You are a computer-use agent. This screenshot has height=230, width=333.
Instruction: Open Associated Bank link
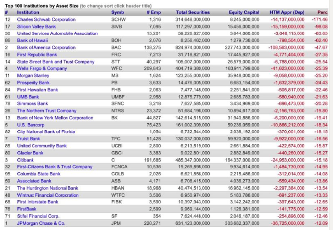pos(34,181)
